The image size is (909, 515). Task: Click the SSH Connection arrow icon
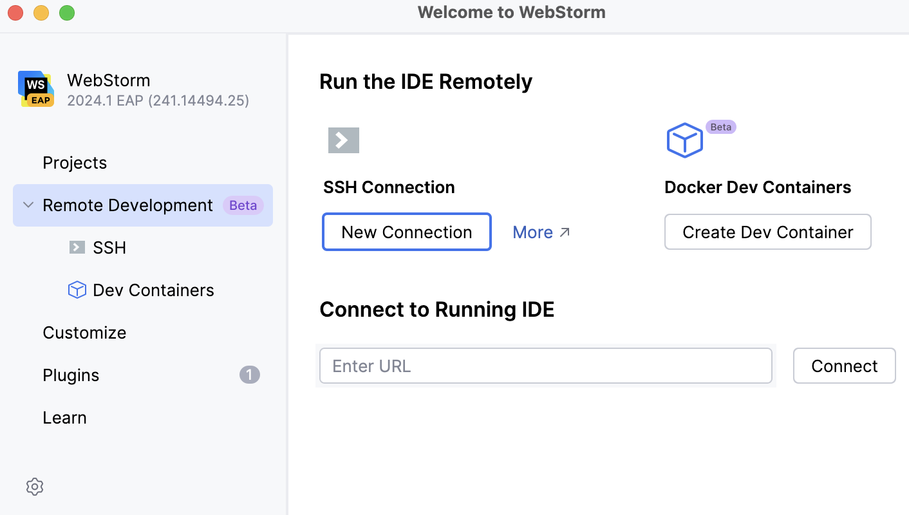343,140
